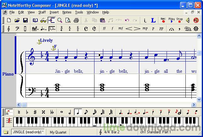The height and width of the screenshot is (137, 203).
Task: Switch to My Quartet document tab
Action: click(x=58, y=132)
